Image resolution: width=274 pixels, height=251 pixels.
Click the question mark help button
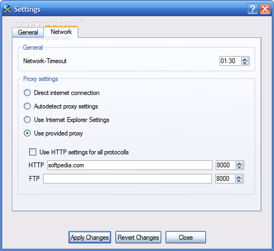pyautogui.click(x=252, y=9)
